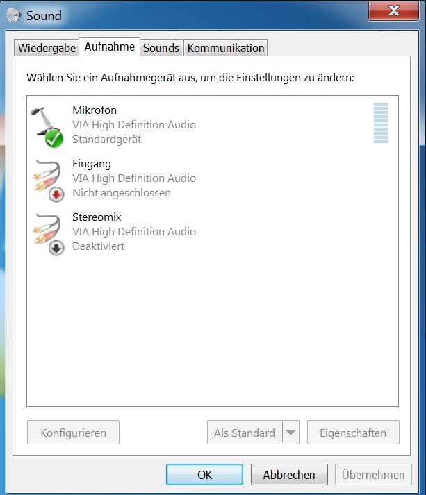Close the Sound dialog window
Viewport: 426px width, 495px height.
pos(393,10)
